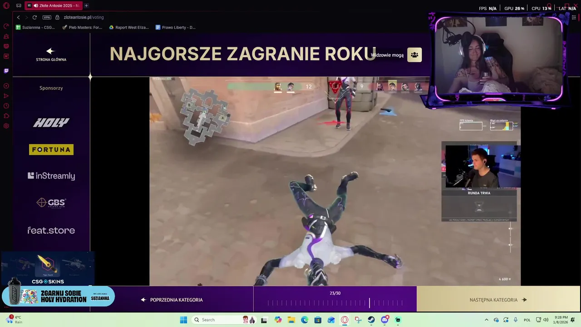Open a new browser tab

click(x=86, y=5)
